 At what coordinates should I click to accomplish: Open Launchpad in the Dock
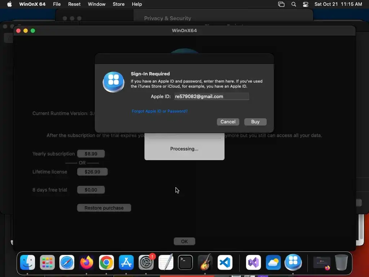tap(47, 262)
